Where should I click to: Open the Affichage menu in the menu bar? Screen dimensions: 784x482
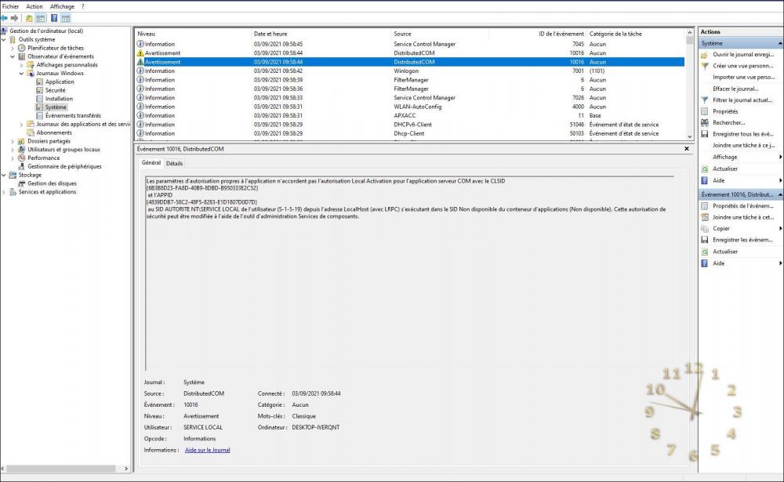(62, 6)
